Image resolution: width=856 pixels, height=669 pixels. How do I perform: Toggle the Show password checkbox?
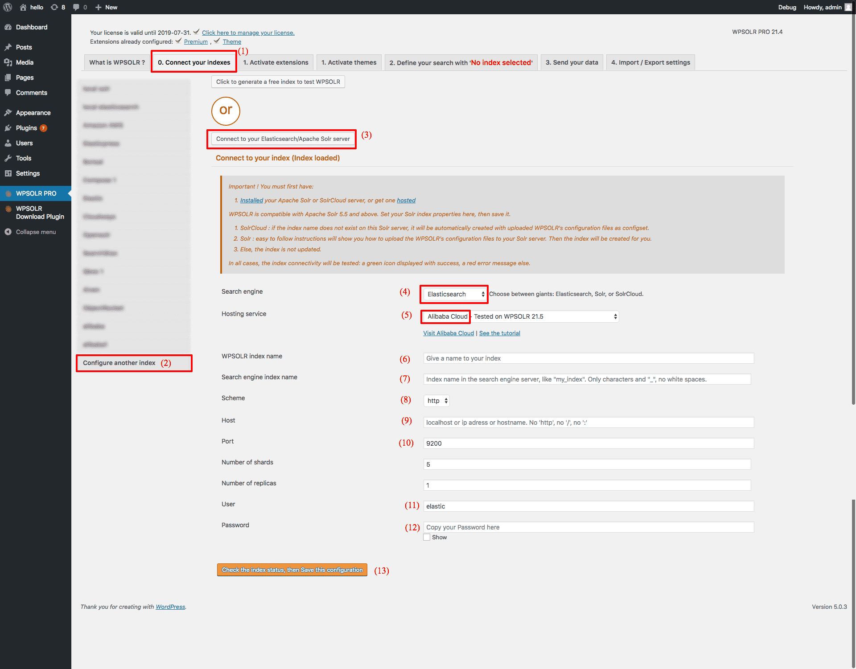pos(427,537)
